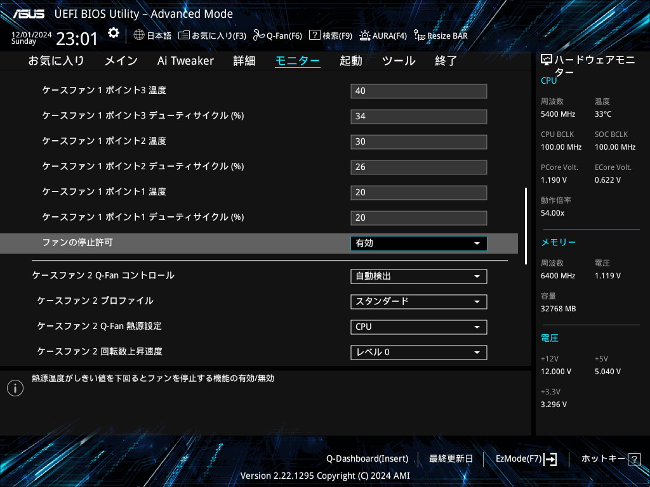Open Q-Fan(F6) fan icon
Screen dimensions: 650x487
(259, 36)
